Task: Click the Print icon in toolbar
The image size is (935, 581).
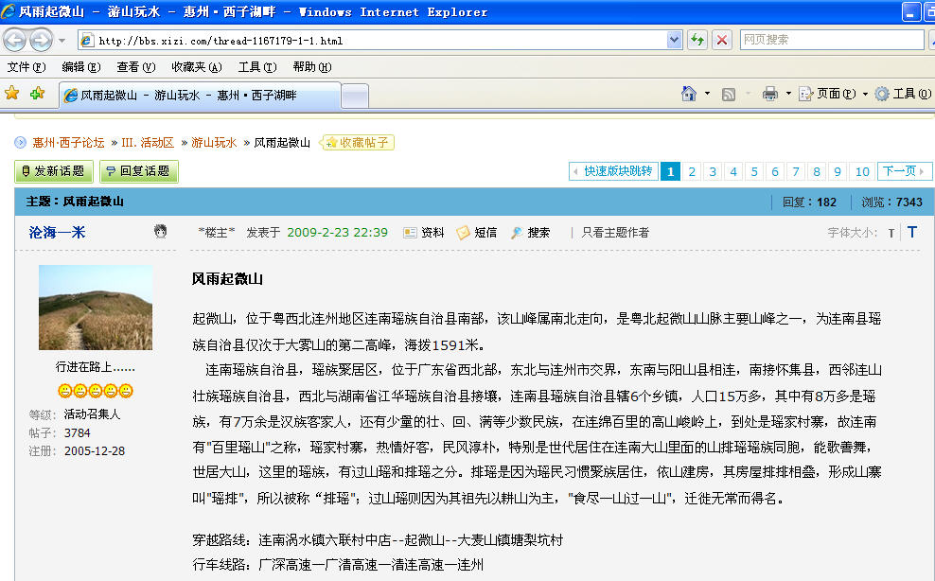Action: click(770, 94)
